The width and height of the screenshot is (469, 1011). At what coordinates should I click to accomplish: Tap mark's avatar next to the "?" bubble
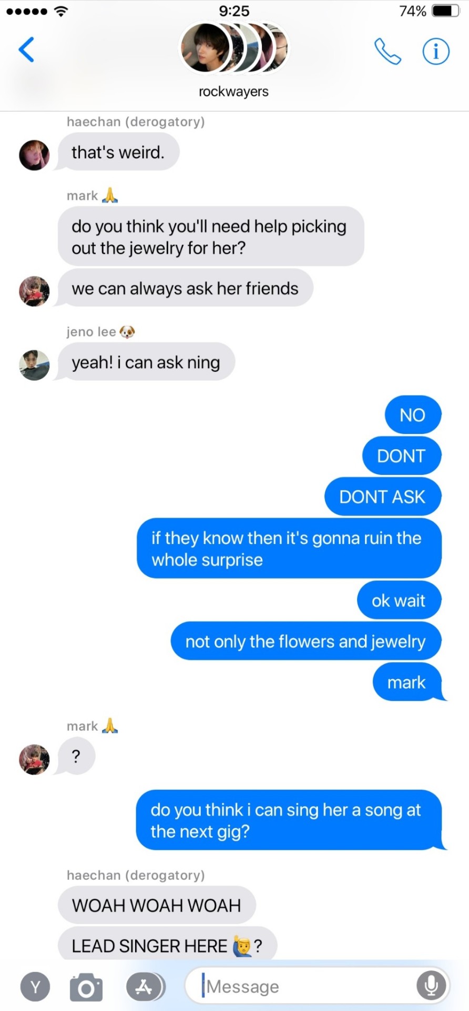coord(34,759)
